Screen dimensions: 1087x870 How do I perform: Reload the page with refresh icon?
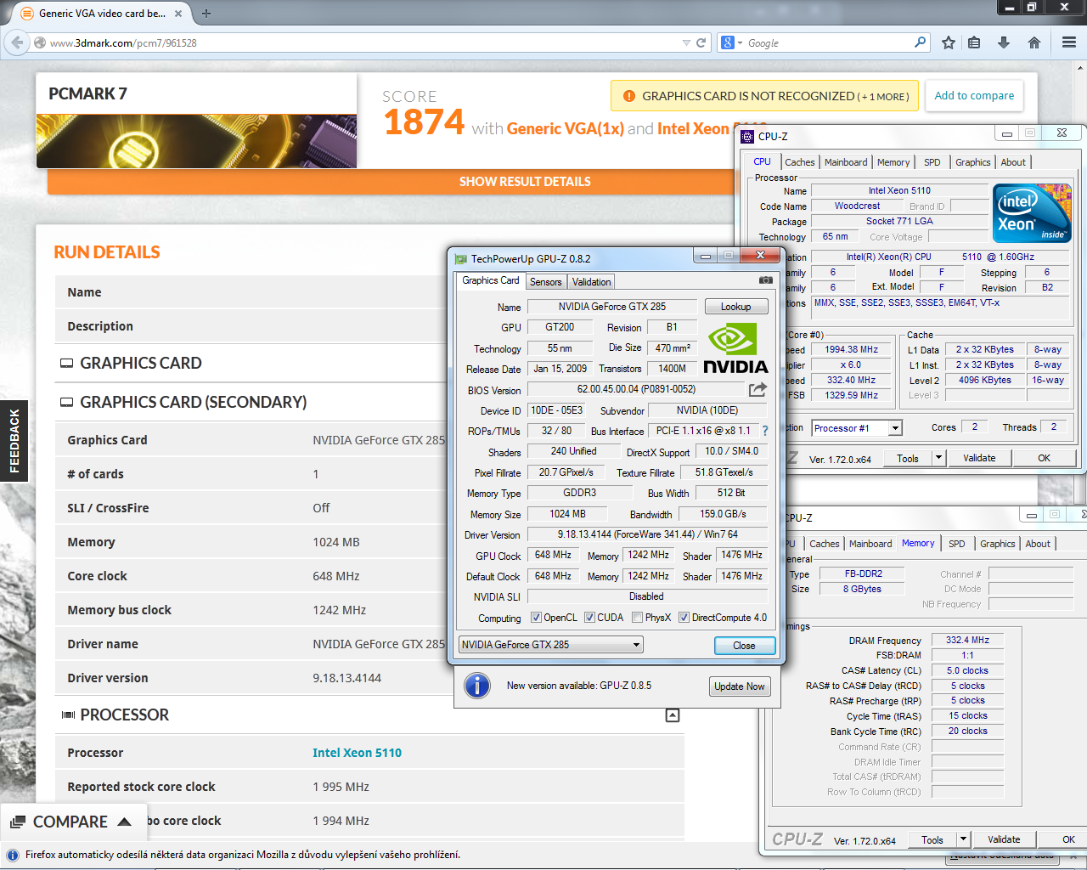tap(701, 42)
